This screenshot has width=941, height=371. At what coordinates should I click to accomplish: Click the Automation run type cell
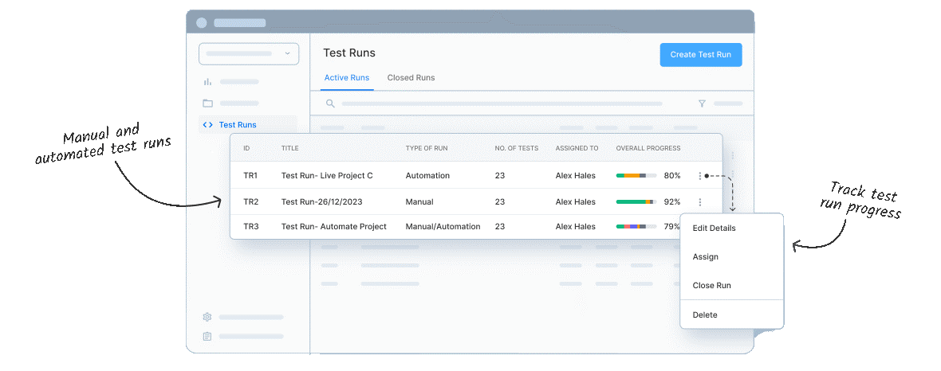[x=427, y=176]
